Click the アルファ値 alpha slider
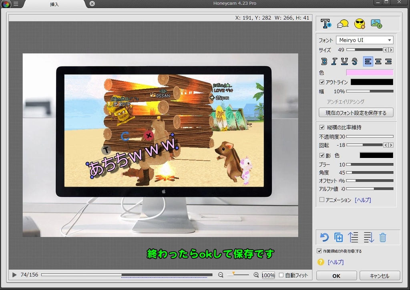 pos(370,189)
